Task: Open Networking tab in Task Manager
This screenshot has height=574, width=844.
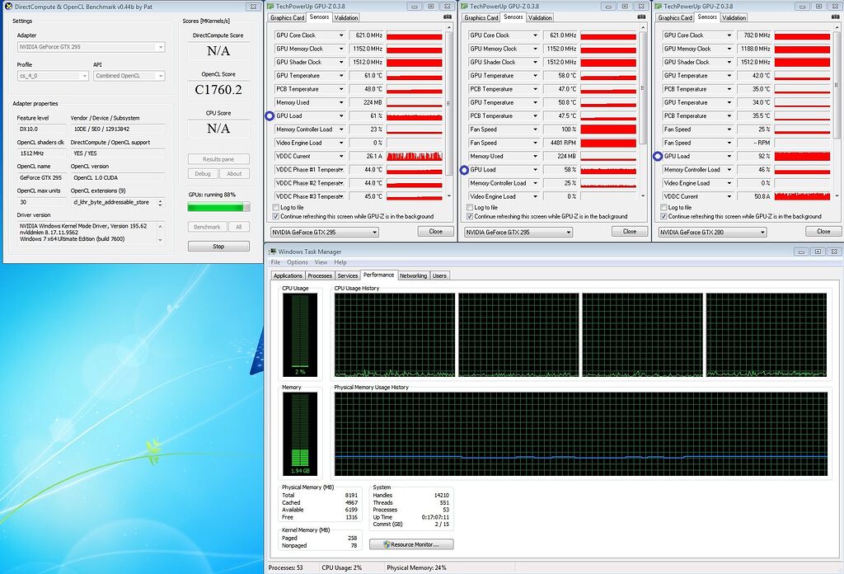Action: (x=414, y=275)
